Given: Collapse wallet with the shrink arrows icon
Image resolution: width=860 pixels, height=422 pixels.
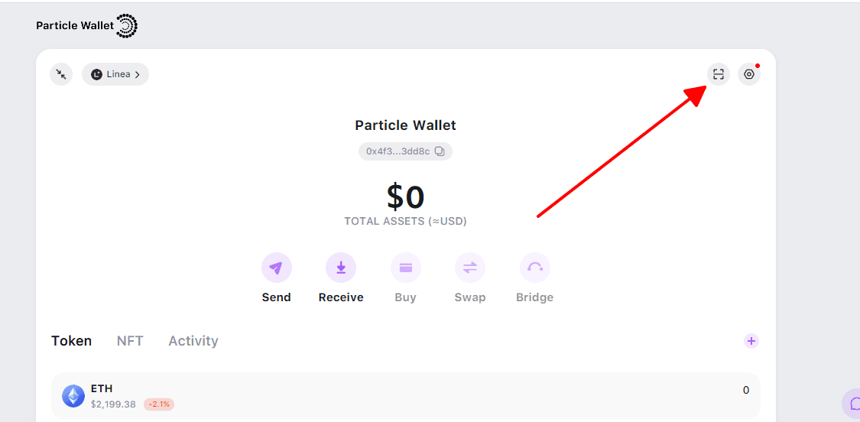Looking at the screenshot, I should click(x=61, y=74).
